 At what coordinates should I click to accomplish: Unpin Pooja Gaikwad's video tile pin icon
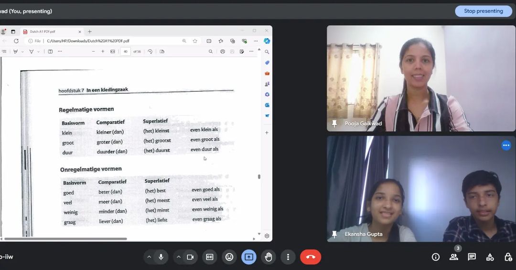coord(334,124)
